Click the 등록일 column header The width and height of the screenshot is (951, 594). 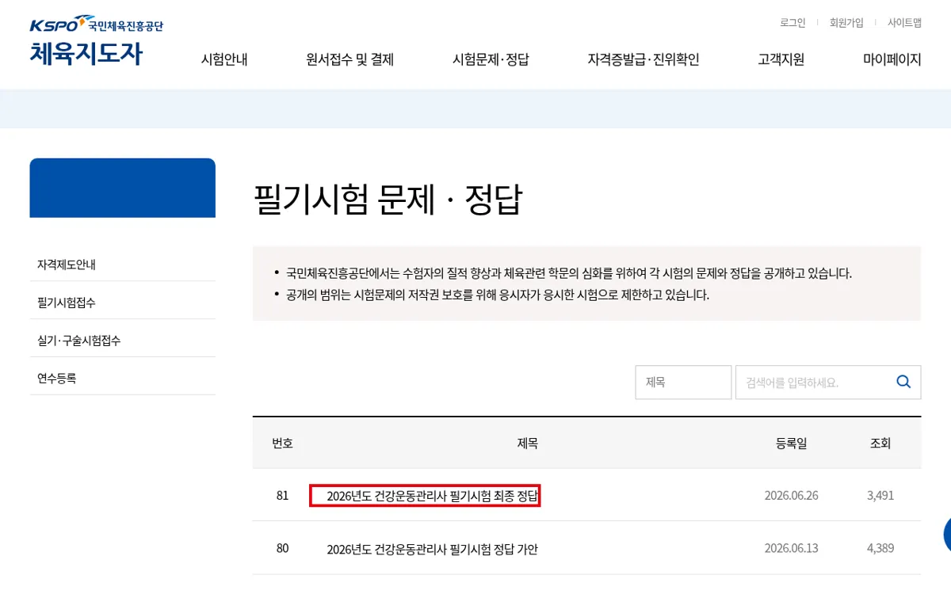[791, 444]
